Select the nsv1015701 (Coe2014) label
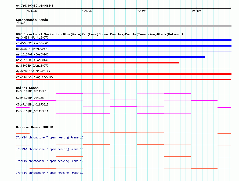The height and width of the screenshot is (181, 239). [x=32, y=54]
